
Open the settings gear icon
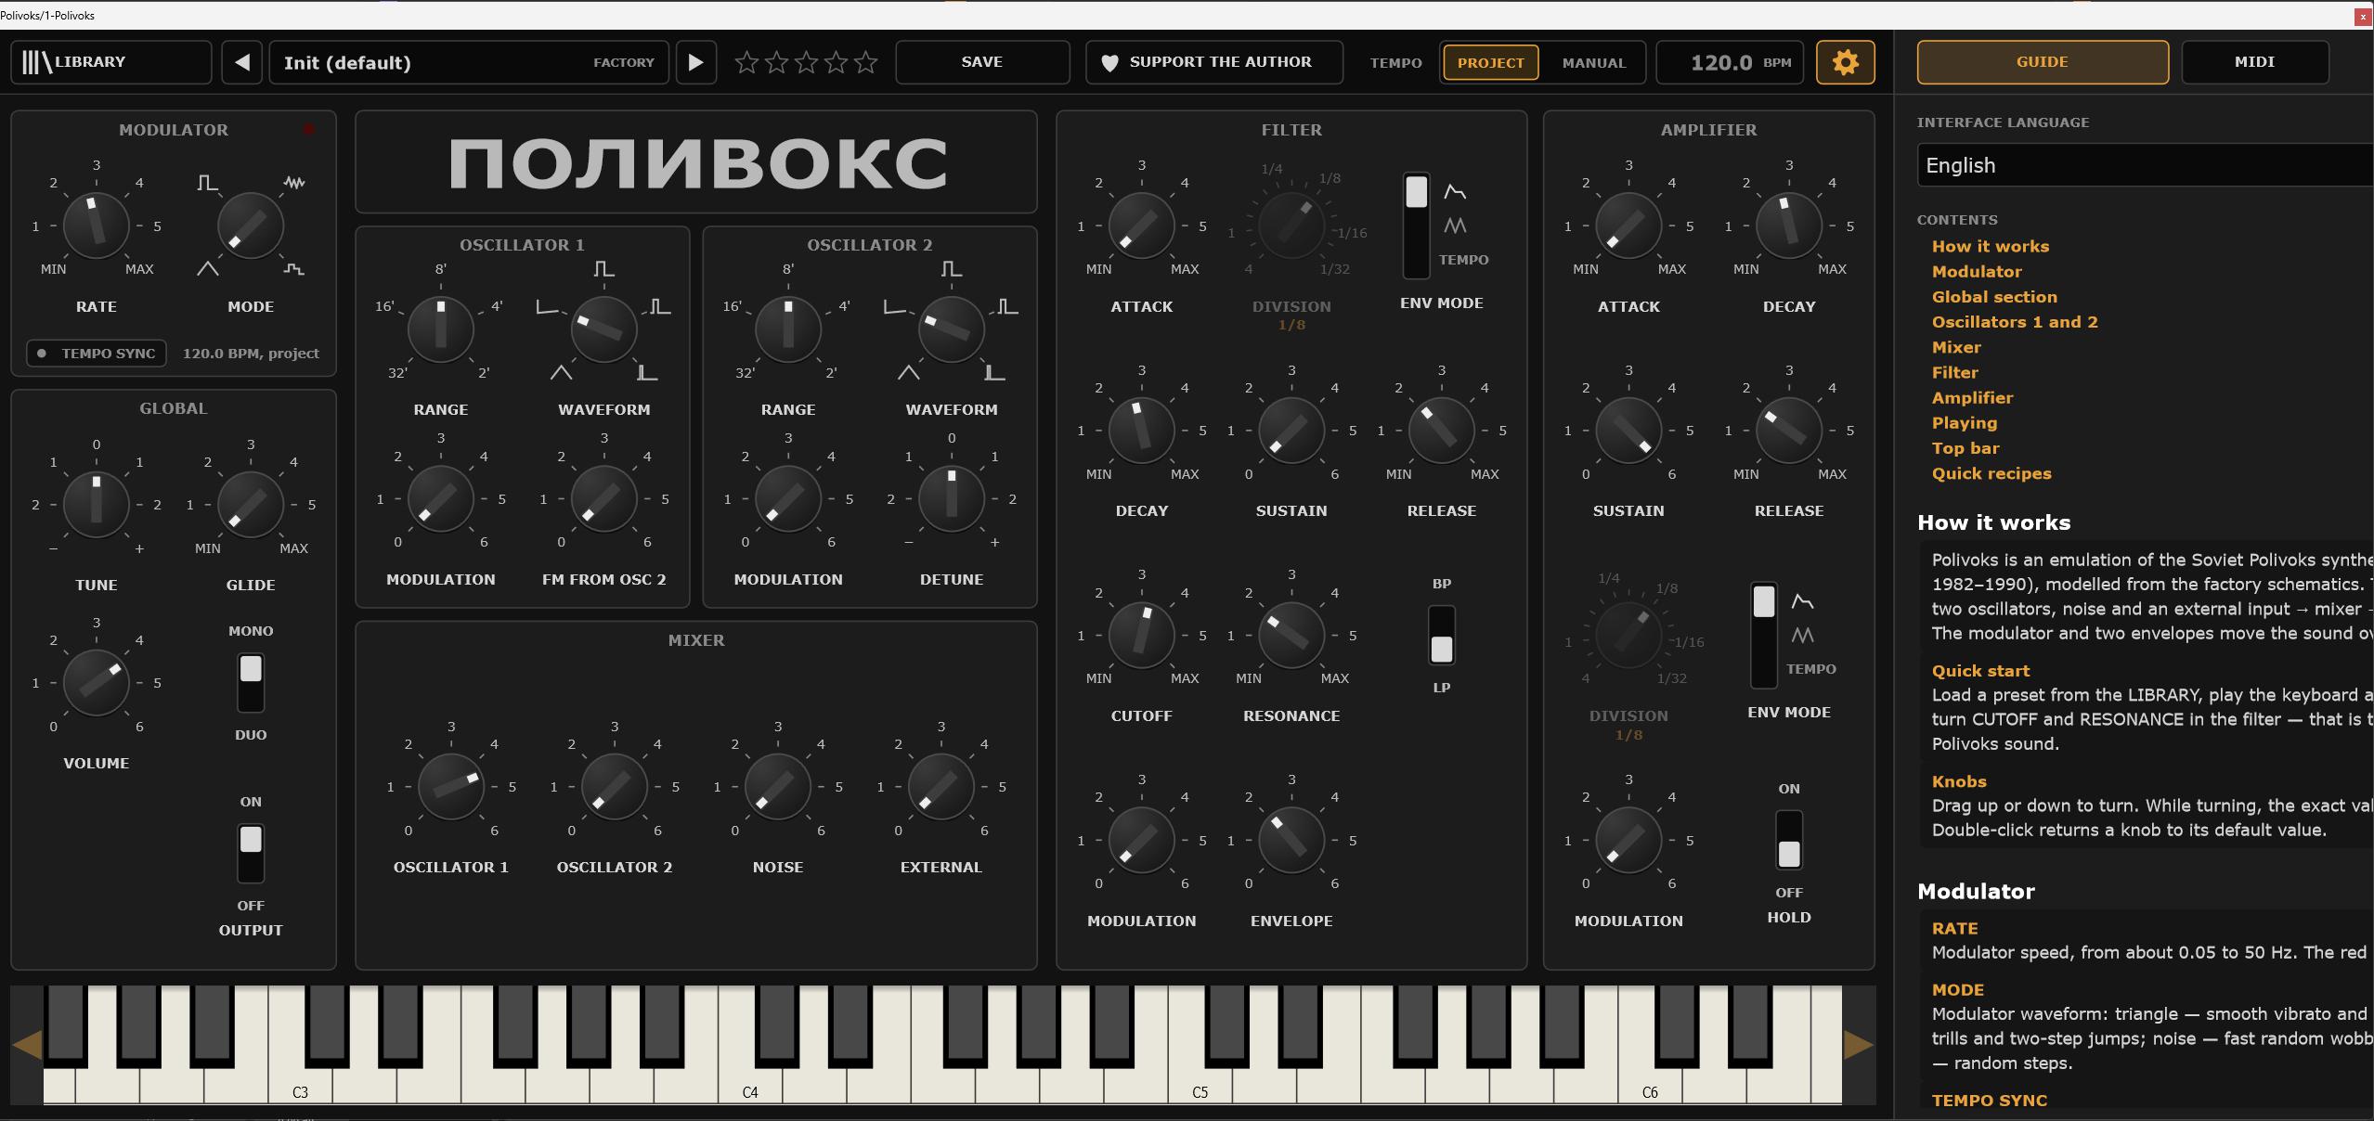pos(1845,62)
